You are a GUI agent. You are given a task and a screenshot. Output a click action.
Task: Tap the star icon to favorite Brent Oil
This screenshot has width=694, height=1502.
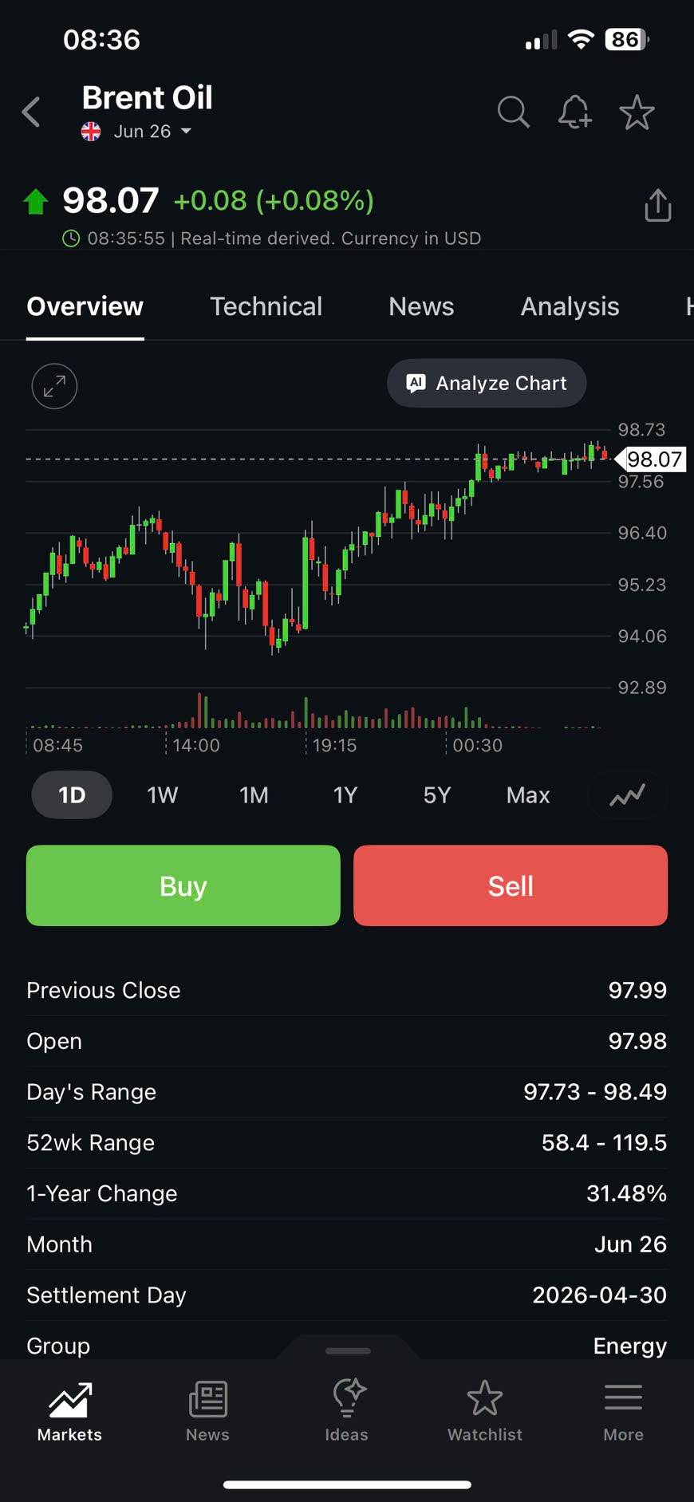pyautogui.click(x=637, y=112)
